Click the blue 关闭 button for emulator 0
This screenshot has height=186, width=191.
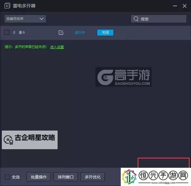point(105,32)
